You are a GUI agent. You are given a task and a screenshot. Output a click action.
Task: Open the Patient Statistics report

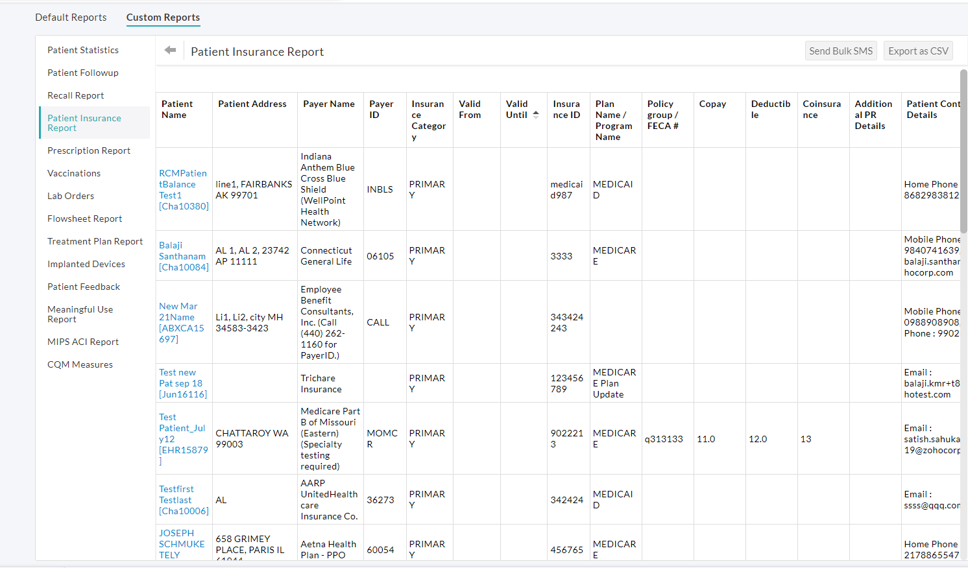(x=82, y=50)
